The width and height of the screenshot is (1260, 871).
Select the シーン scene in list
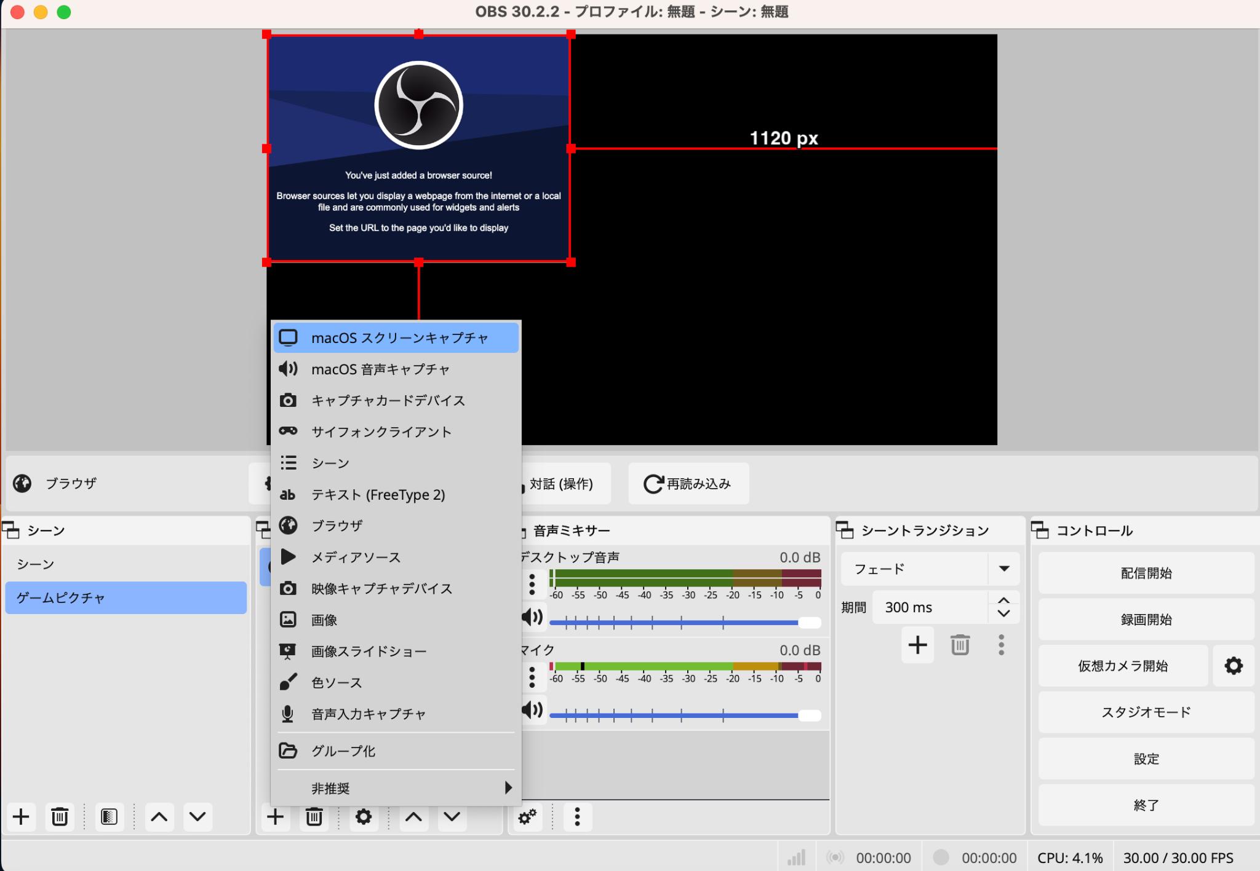pyautogui.click(x=126, y=564)
